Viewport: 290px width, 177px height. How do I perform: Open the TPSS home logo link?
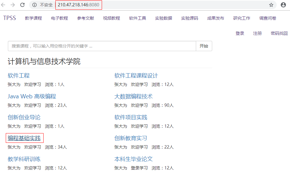coord(10,18)
